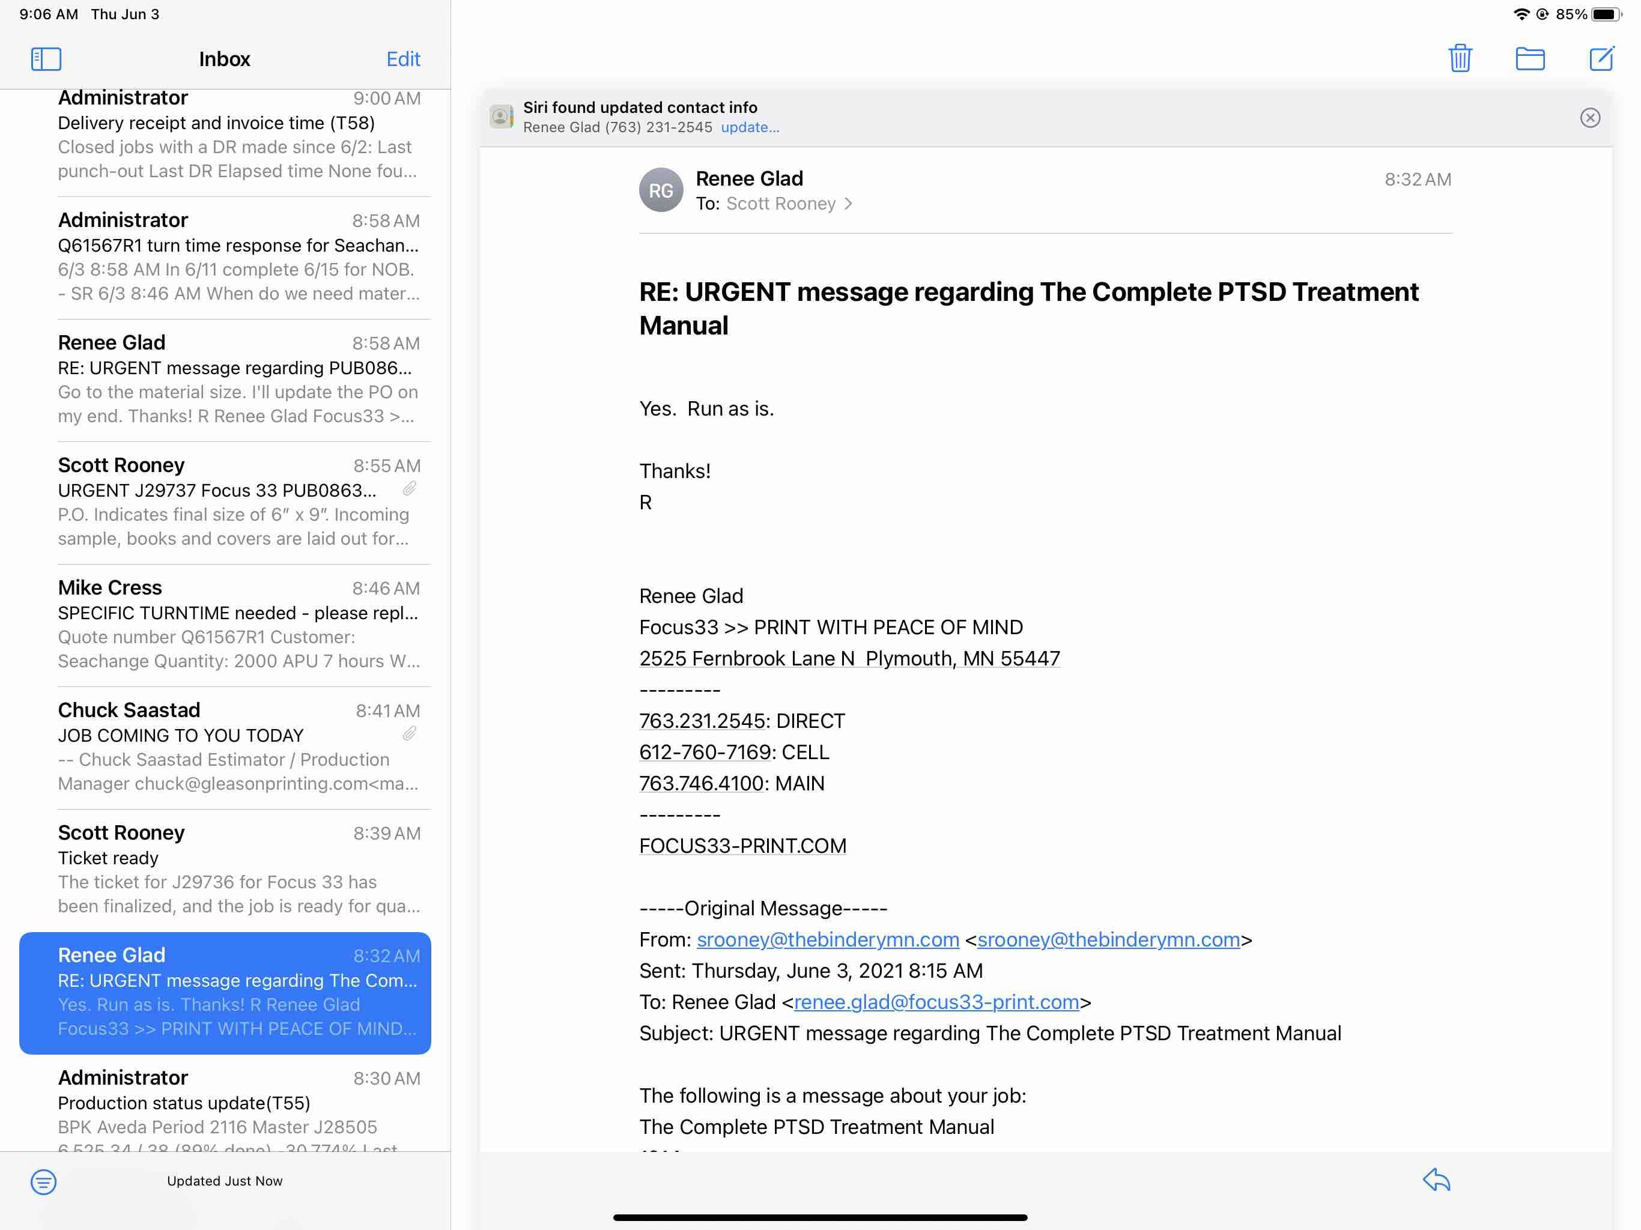Tap the RG sender avatar
Screen dimensions: 1641x1230
click(660, 190)
